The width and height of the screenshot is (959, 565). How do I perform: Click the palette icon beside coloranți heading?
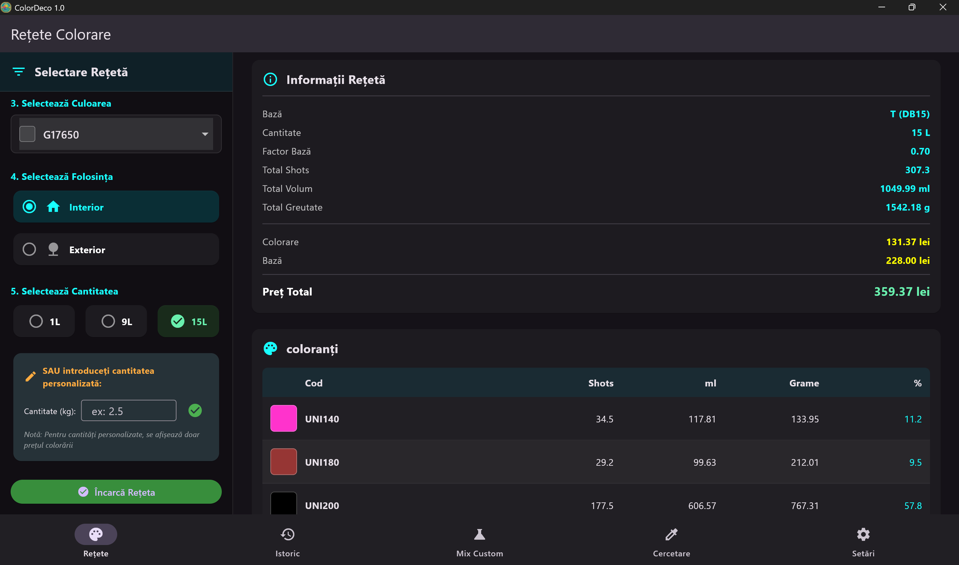[270, 349]
